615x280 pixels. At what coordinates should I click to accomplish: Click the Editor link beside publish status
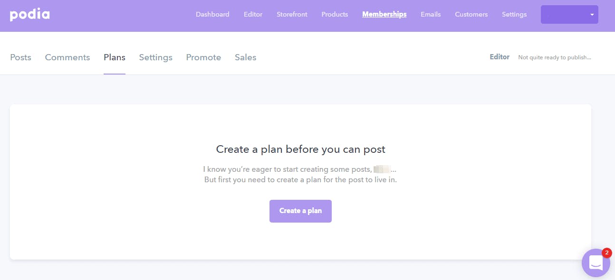(x=500, y=57)
